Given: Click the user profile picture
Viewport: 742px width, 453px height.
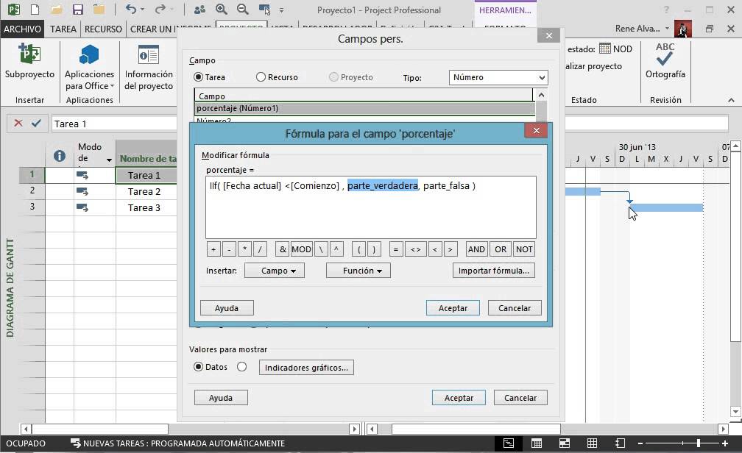Looking at the screenshot, I should point(683,29).
